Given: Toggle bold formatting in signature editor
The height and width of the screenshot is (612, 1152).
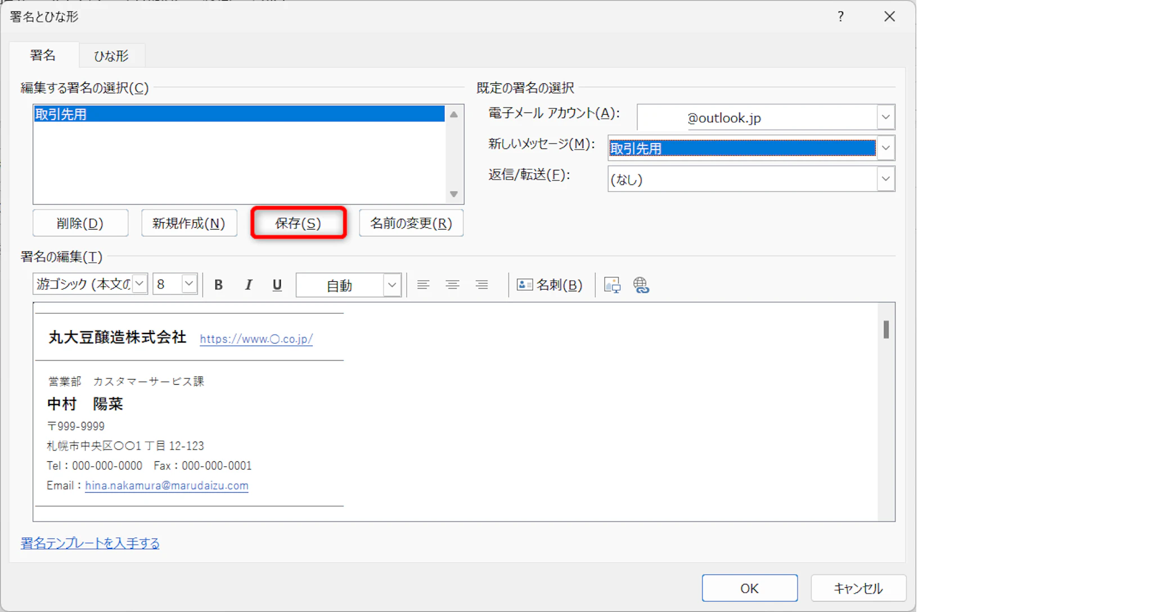Looking at the screenshot, I should tap(219, 285).
